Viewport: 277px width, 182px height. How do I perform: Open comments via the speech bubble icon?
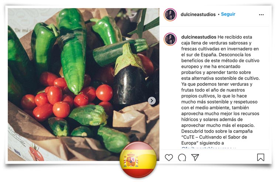tap(182, 157)
